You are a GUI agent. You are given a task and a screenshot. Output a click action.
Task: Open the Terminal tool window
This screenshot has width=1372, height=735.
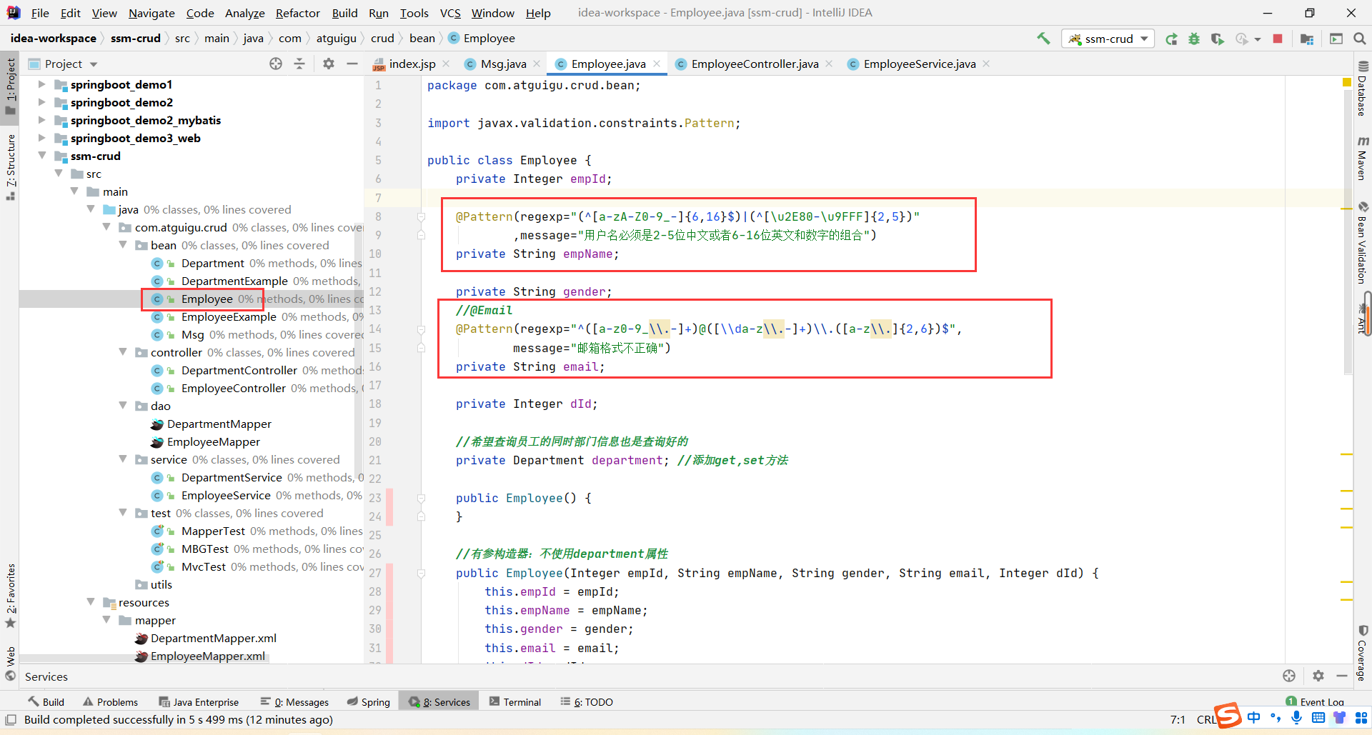coord(515,702)
